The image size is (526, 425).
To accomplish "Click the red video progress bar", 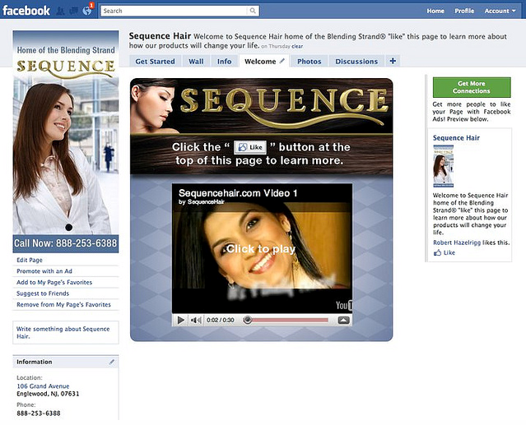I will click(x=291, y=320).
